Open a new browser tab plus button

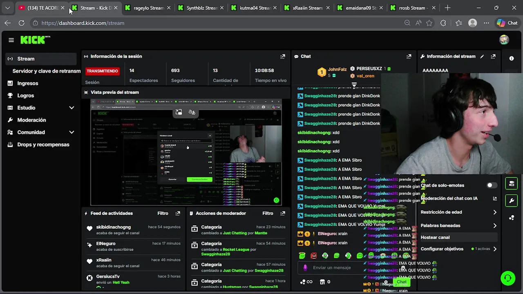pos(447,8)
